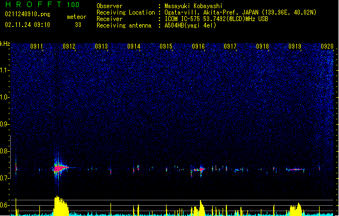
Task: Click the 0915 time marker
Action: coord(166,46)
